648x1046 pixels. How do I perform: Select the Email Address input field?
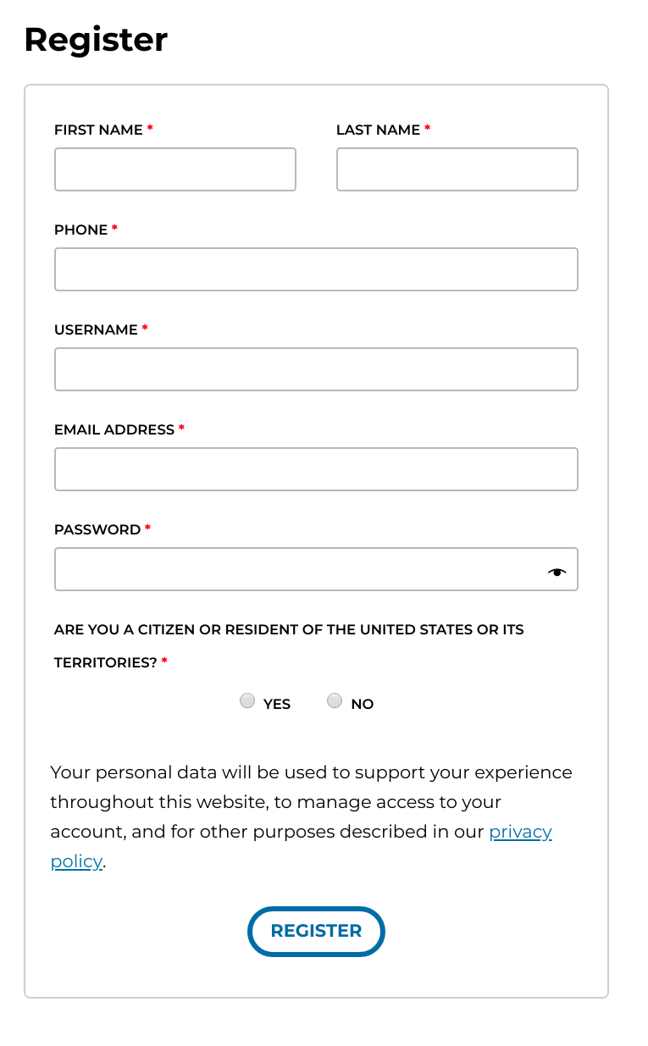pyautogui.click(x=316, y=469)
